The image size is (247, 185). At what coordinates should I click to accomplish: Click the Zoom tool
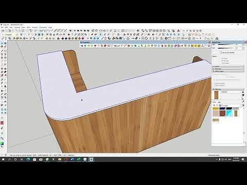tap(2, 94)
